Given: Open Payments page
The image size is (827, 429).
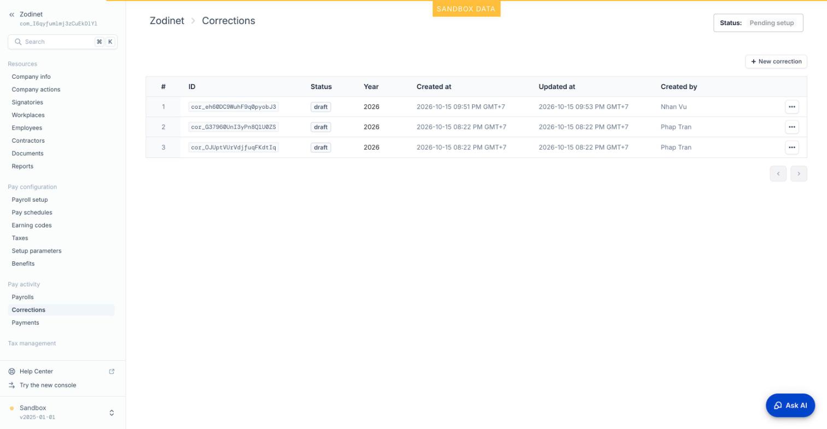Looking at the screenshot, I should [25, 323].
